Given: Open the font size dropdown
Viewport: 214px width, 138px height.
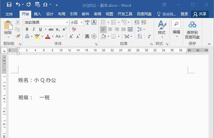Looking at the screenshot, I should point(81,22).
